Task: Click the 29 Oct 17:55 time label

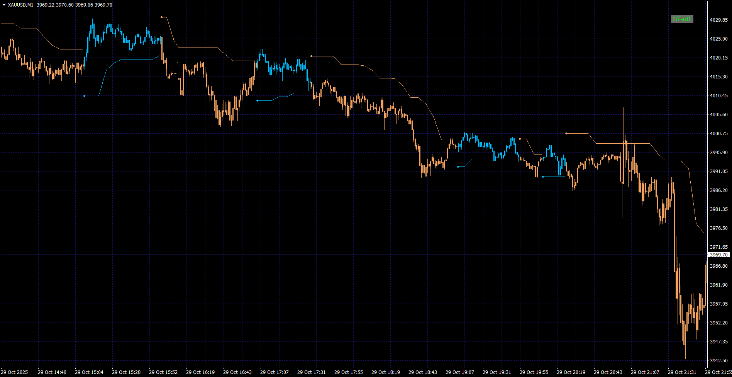Action: [x=349, y=372]
